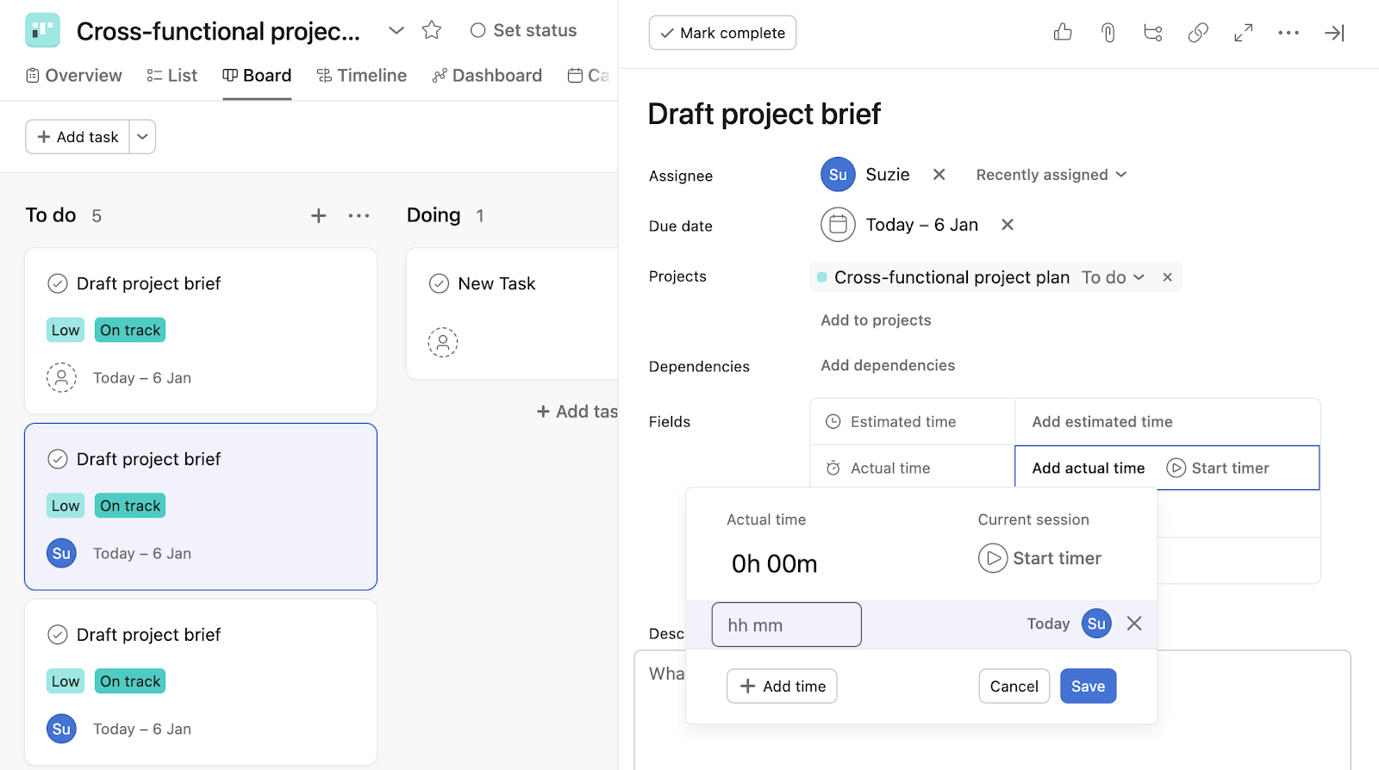
Task: Mark first Draft project brief card complete
Action: (x=58, y=283)
